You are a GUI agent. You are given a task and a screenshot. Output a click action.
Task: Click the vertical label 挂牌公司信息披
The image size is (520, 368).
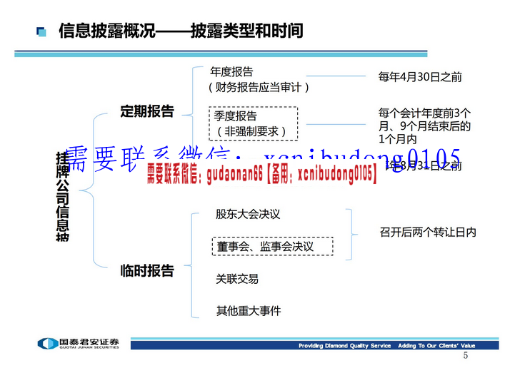click(62, 197)
